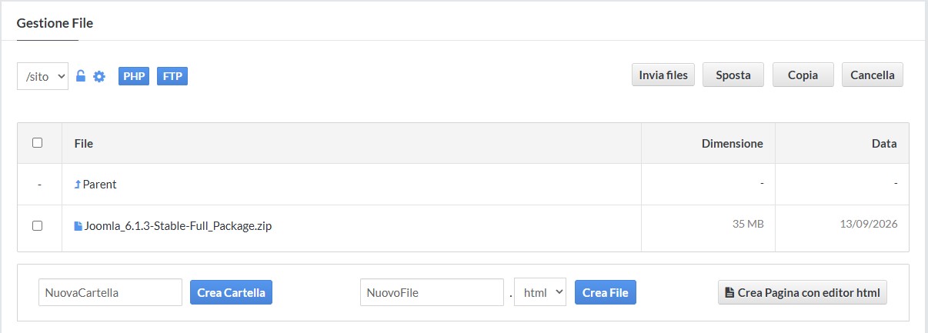Click the document icon in Crea Pagina button
The width and height of the screenshot is (928, 333).
[x=729, y=292]
